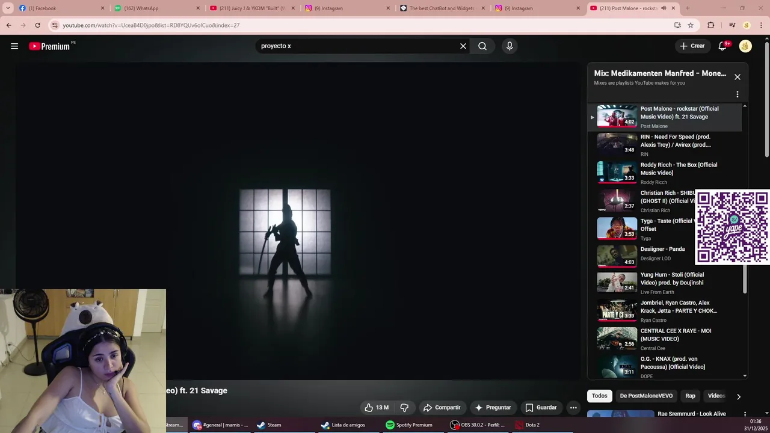770x433 pixels.
Task: Play CENTRAL CEE X RAYE - MOI in playlist
Action: (665, 339)
